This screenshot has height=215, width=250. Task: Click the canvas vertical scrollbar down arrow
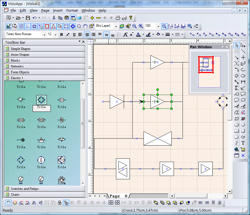[x=230, y=191]
